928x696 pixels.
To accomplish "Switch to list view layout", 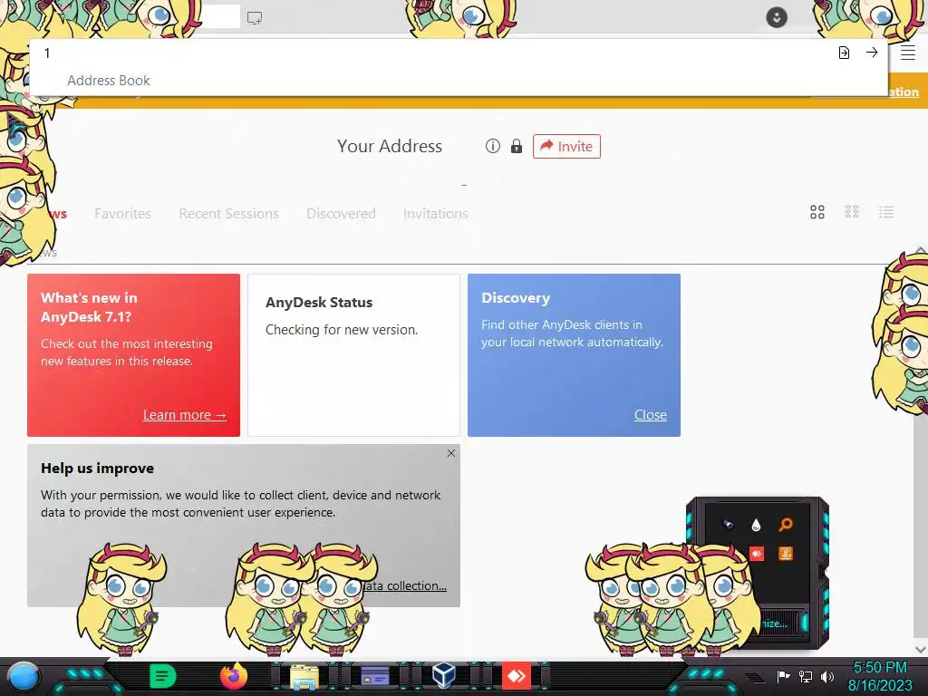I will click(x=886, y=212).
